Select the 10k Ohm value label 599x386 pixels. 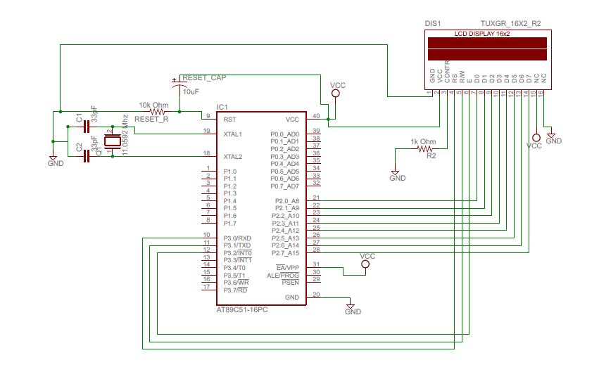(x=153, y=105)
